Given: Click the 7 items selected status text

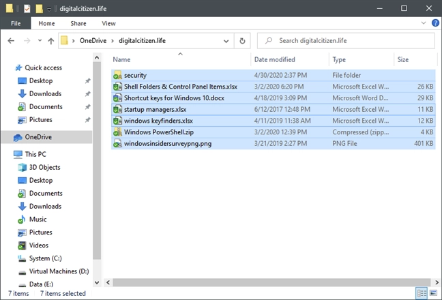Looking at the screenshot, I should coord(63,293).
